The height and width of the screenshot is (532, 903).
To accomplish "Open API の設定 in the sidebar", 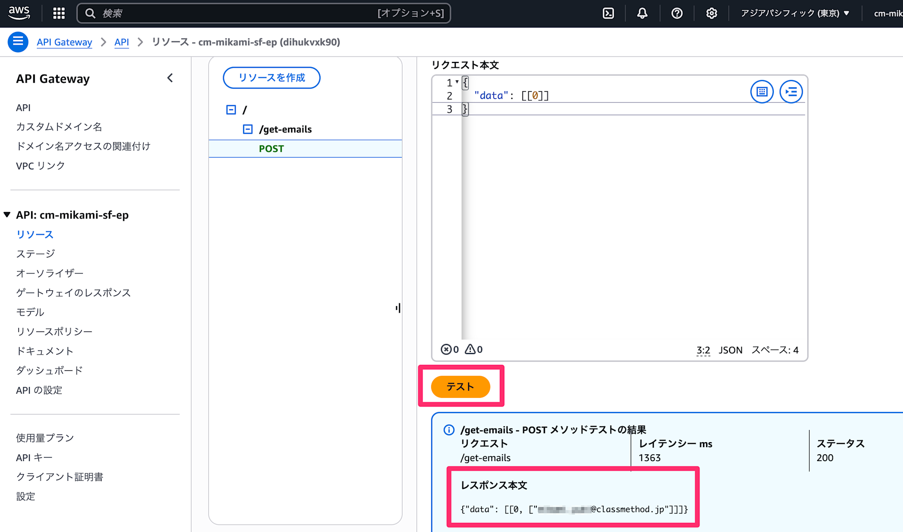I will 39,390.
